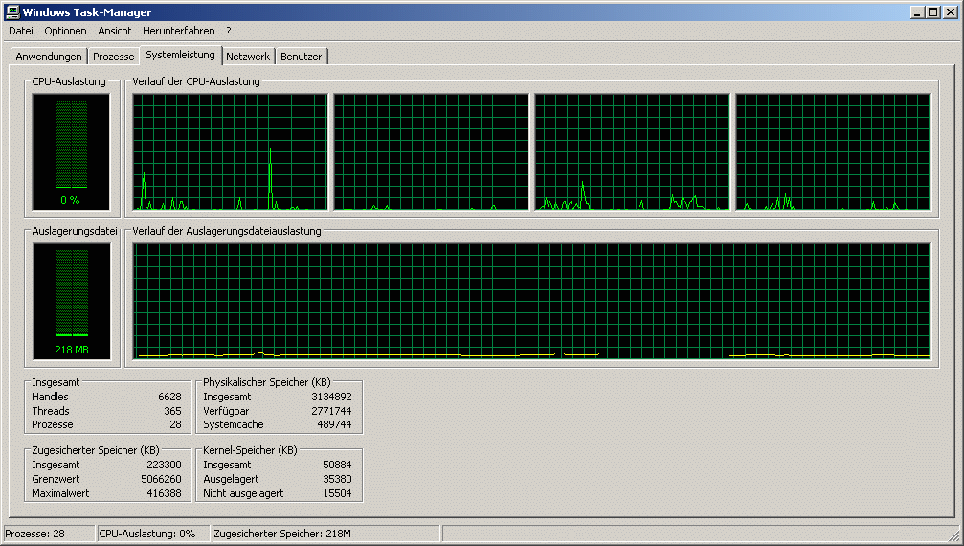The image size is (964, 546).
Task: Click the Handles label
Action: pos(51,398)
